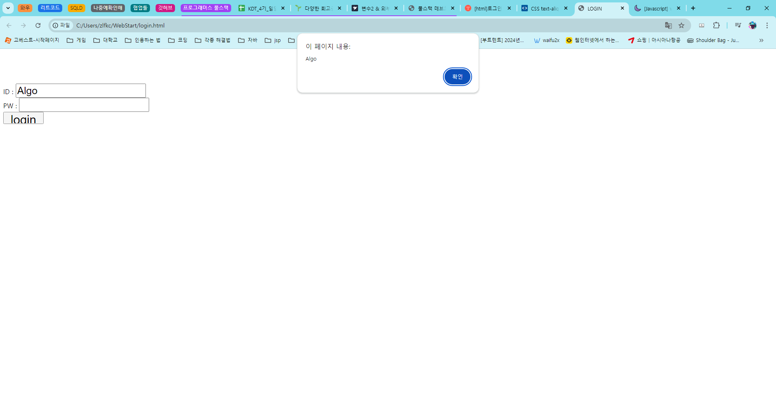Switch to the CSS text-align tab
776x420 pixels.
[544, 8]
